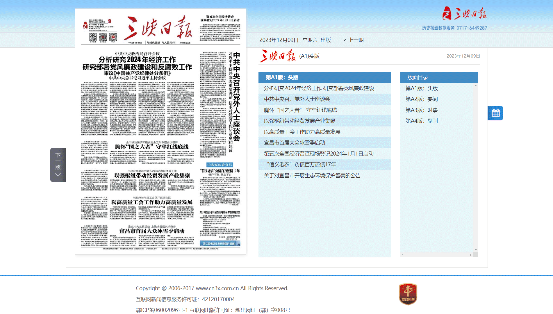Go to previous issue via 上一期
Screen dimensions: 553x314
(354, 40)
